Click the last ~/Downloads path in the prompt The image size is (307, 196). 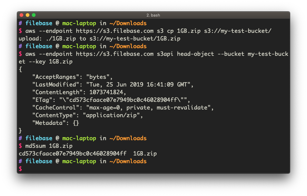tap(128, 161)
